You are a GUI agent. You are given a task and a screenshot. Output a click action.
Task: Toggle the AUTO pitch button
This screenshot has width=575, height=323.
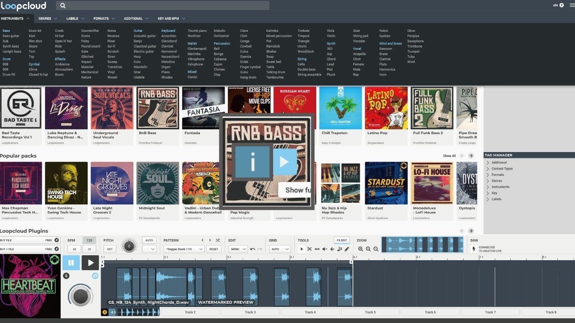(149, 240)
